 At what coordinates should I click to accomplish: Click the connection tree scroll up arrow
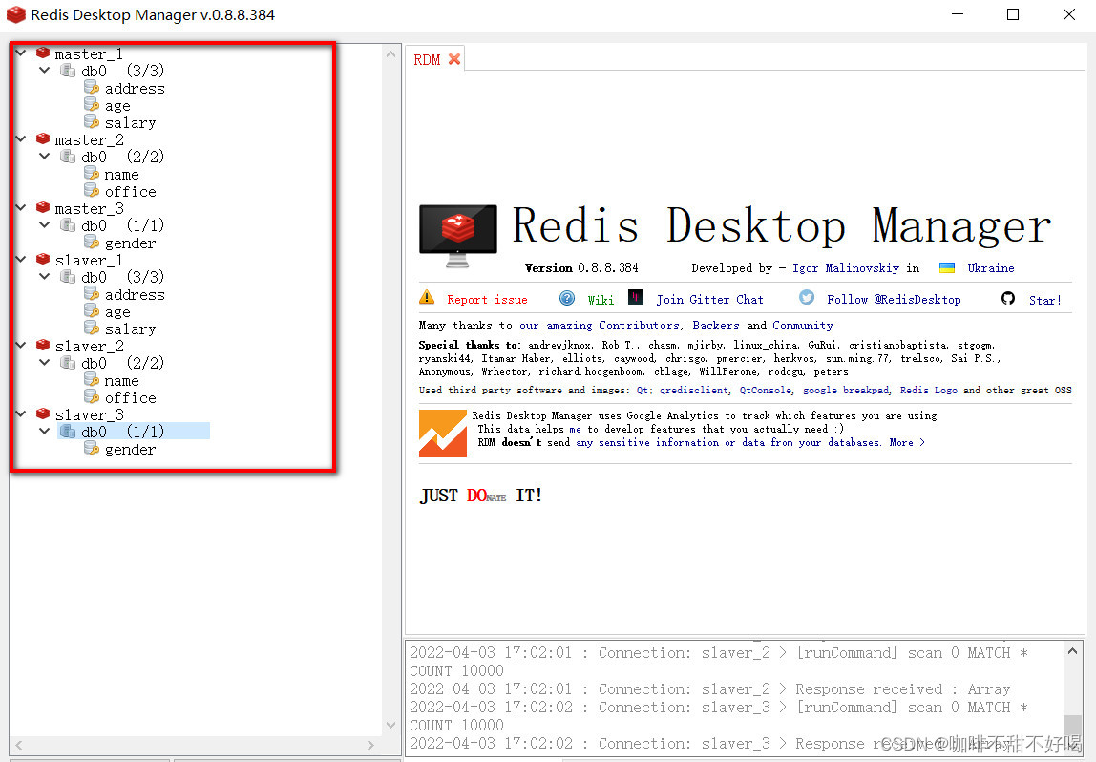pyautogui.click(x=390, y=53)
